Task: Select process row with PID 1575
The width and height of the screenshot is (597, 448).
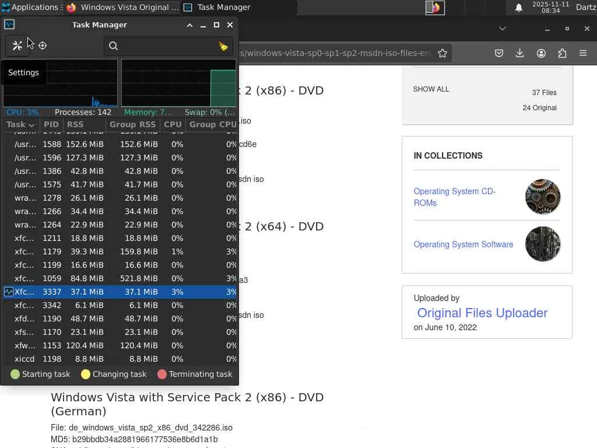Action: [120, 184]
